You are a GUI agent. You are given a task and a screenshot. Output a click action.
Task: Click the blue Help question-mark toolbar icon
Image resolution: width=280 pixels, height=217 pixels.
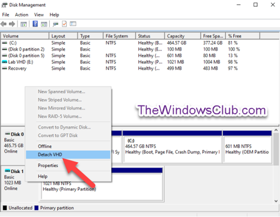(35, 24)
